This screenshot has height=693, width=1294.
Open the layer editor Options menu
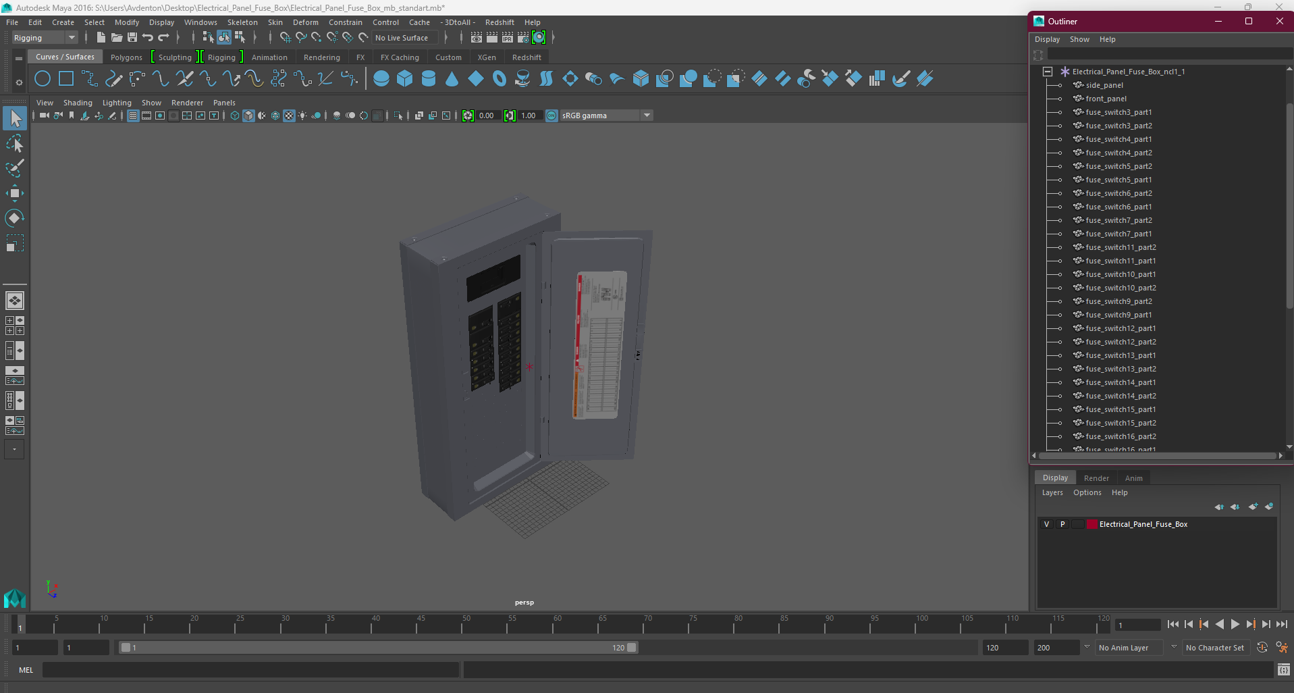tap(1087, 492)
